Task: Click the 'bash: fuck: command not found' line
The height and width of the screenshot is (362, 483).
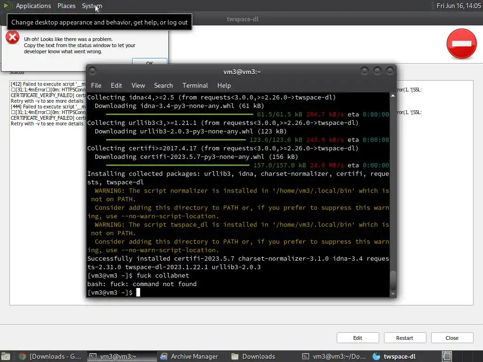Action: [x=142, y=284]
